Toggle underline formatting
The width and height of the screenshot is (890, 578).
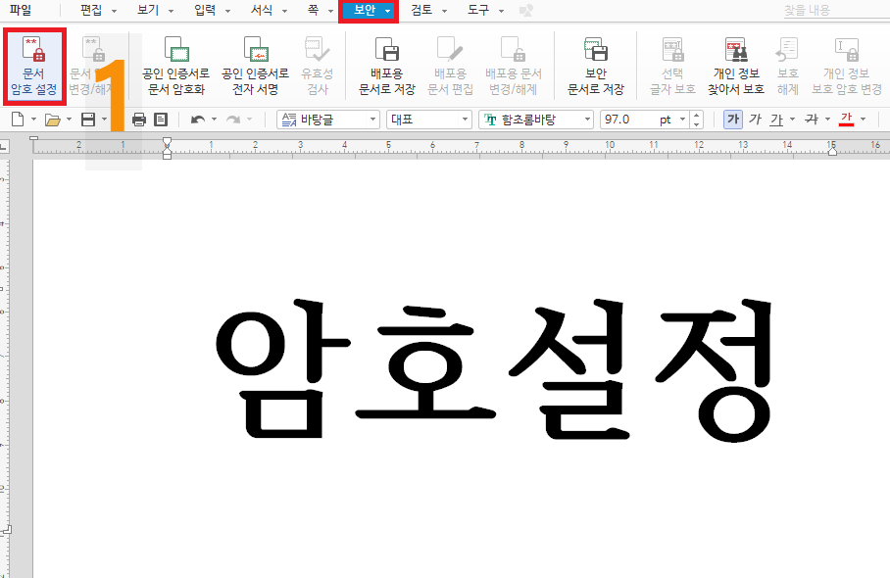coord(778,119)
